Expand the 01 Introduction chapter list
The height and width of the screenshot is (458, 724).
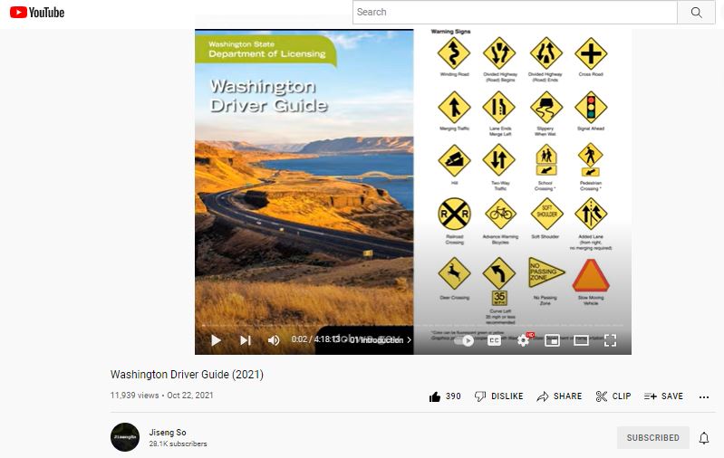coord(380,340)
